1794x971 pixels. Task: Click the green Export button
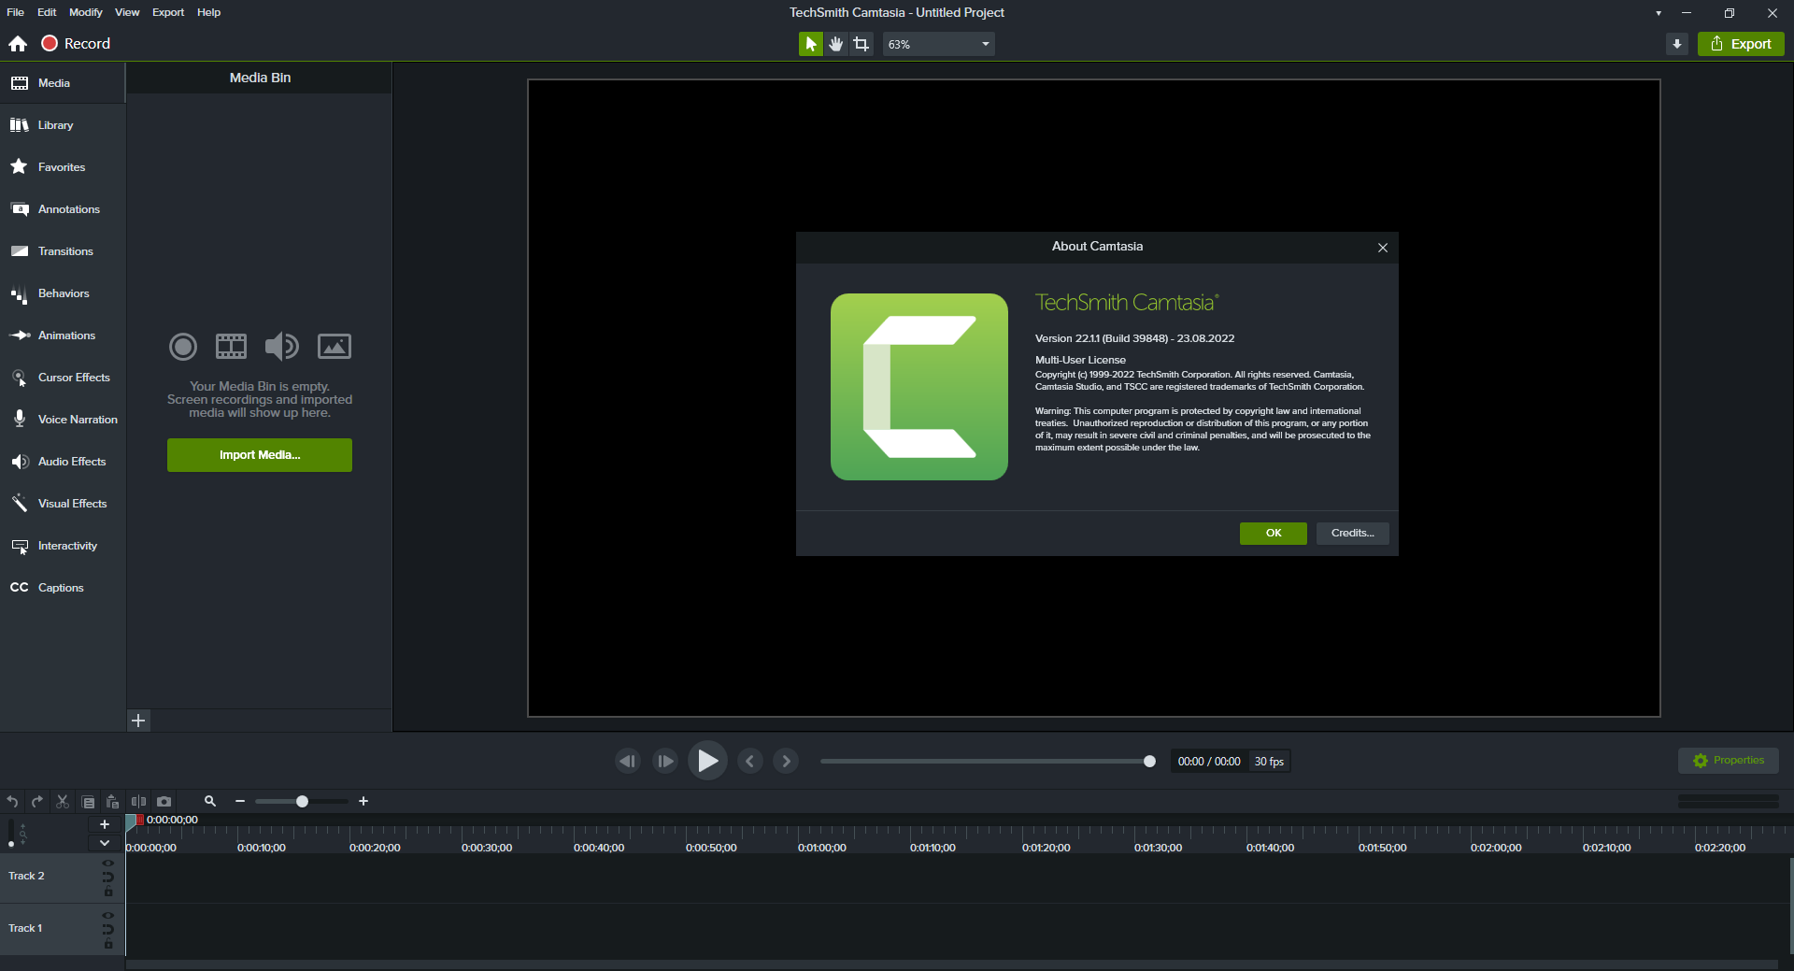pyautogui.click(x=1741, y=44)
